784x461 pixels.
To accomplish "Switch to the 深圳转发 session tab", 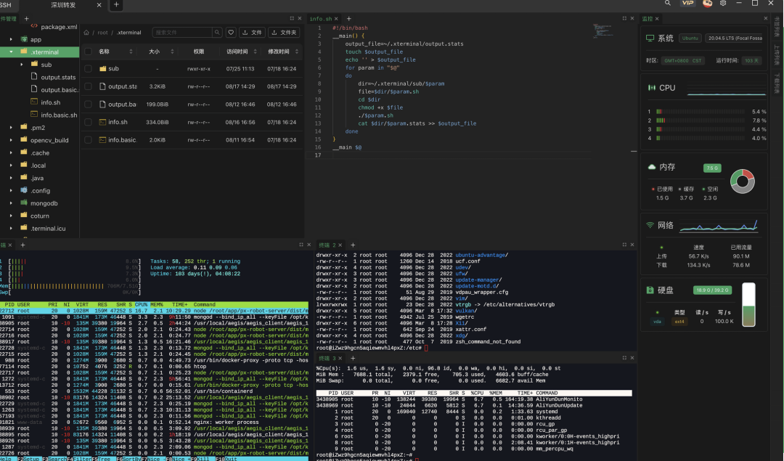I will point(63,5).
